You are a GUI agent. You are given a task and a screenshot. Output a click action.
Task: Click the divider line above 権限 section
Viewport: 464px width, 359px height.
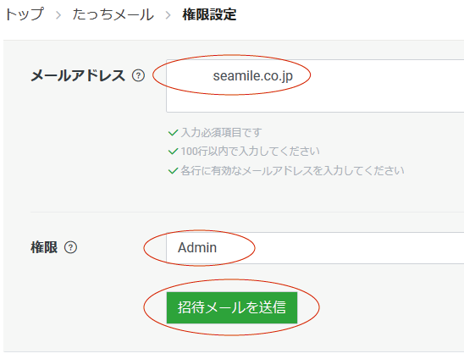pyautogui.click(x=247, y=212)
